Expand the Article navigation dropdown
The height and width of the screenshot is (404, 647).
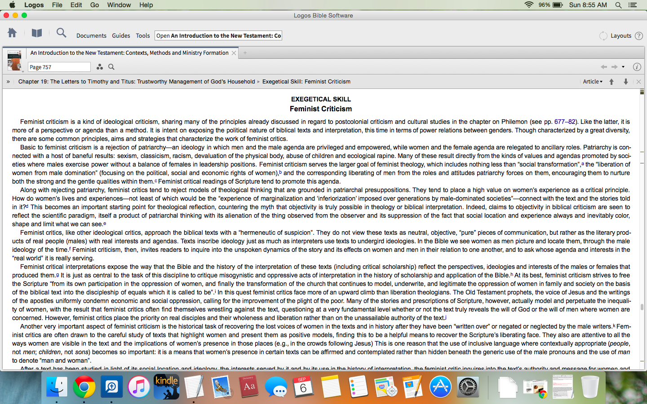(592, 82)
